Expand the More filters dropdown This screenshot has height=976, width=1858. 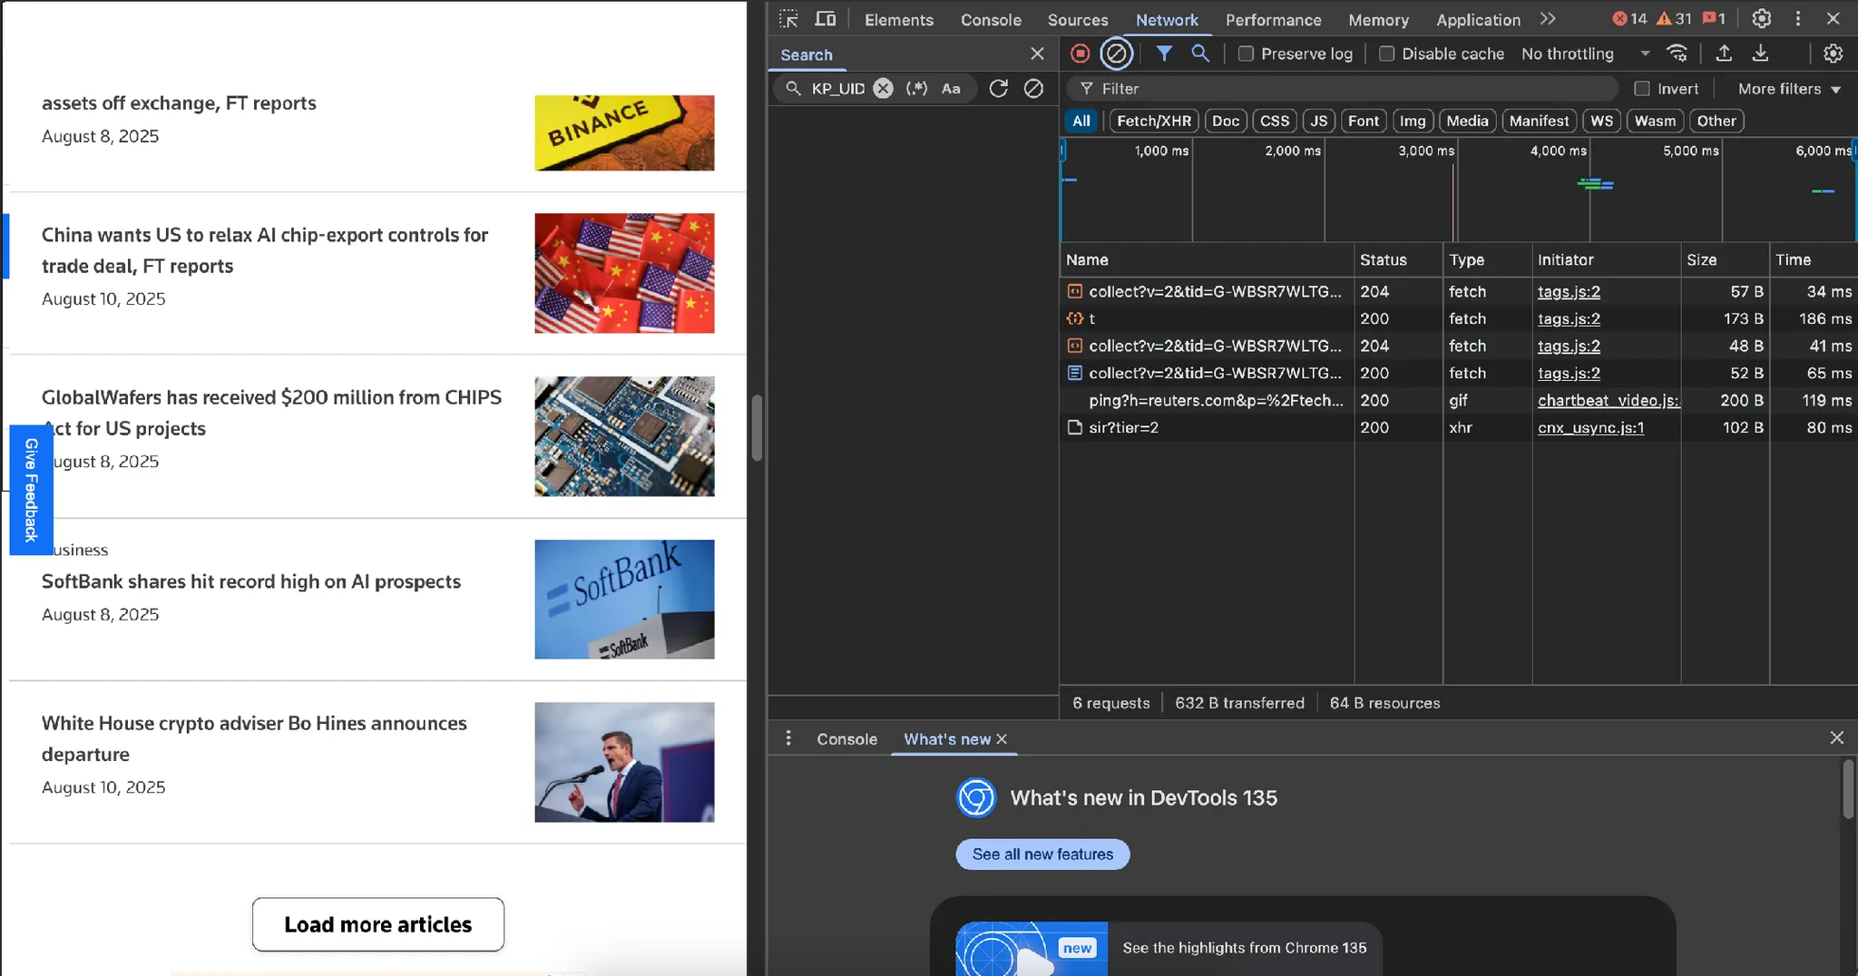(1788, 89)
